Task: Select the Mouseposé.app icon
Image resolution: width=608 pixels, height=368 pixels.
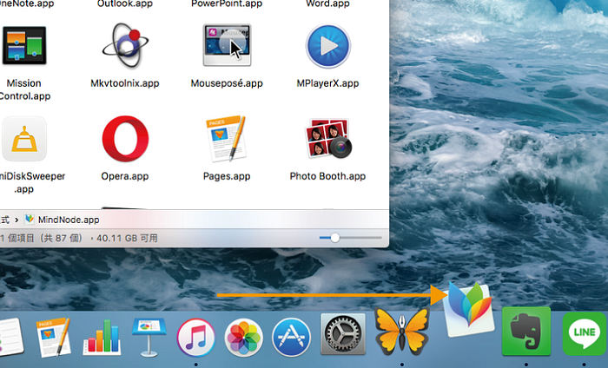Action: pos(227,45)
